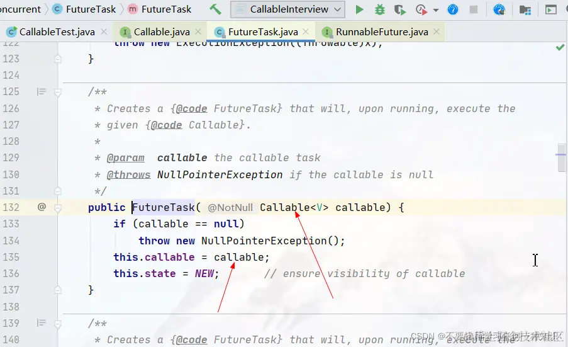
Task: Collapse the Javadoc fold starting at line 125
Action: (58, 93)
